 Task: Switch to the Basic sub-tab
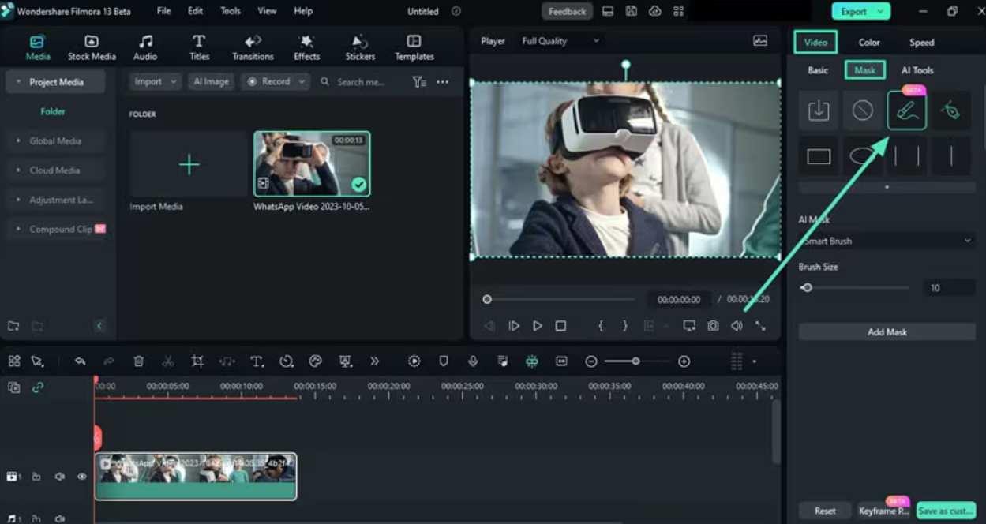(818, 70)
